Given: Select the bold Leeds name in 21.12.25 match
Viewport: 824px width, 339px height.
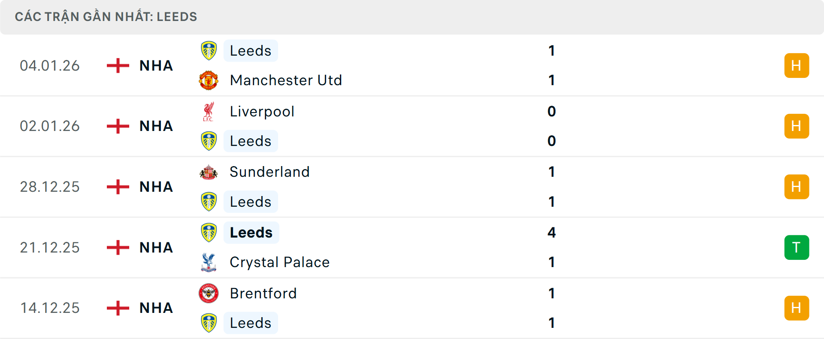Looking at the screenshot, I should (x=251, y=233).
